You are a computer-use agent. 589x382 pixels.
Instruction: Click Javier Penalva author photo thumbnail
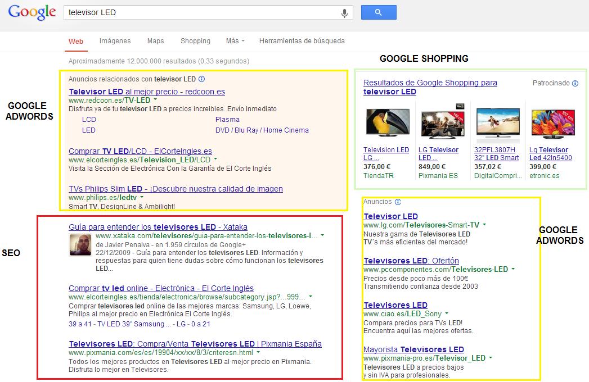click(x=80, y=245)
